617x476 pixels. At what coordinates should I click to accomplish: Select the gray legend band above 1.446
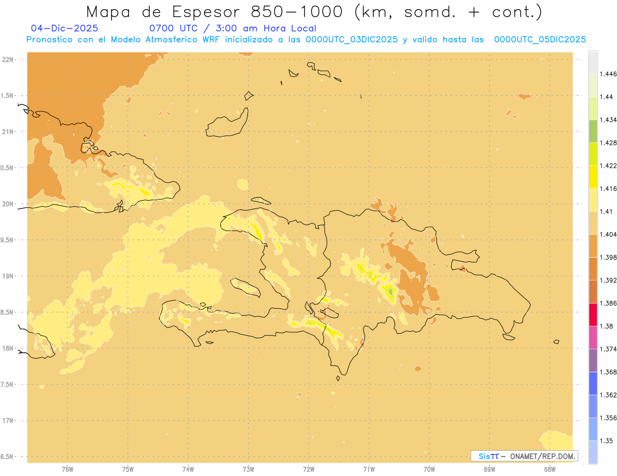(x=593, y=62)
